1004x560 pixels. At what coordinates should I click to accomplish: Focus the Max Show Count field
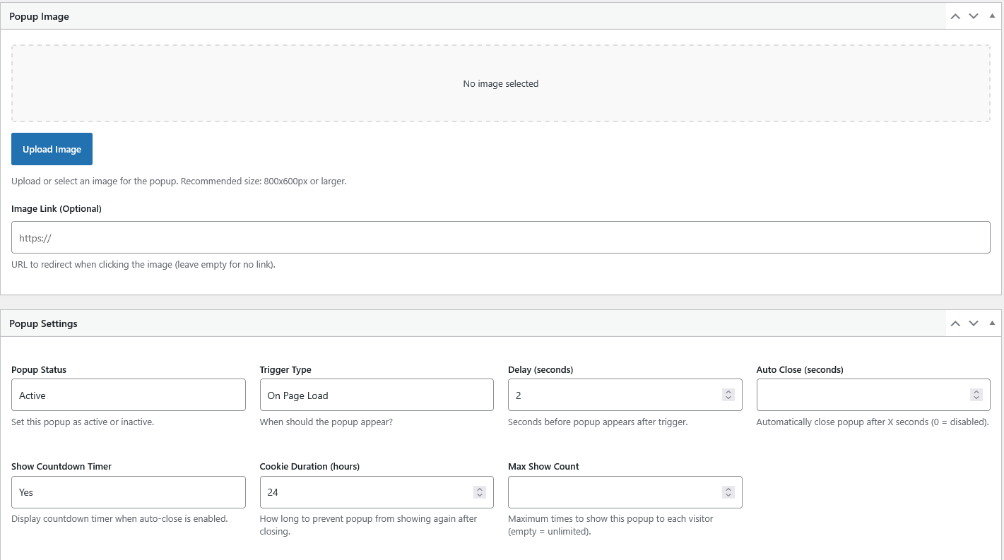point(625,492)
